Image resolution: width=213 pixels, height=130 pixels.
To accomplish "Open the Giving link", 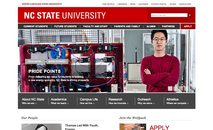I will coord(173,4).
